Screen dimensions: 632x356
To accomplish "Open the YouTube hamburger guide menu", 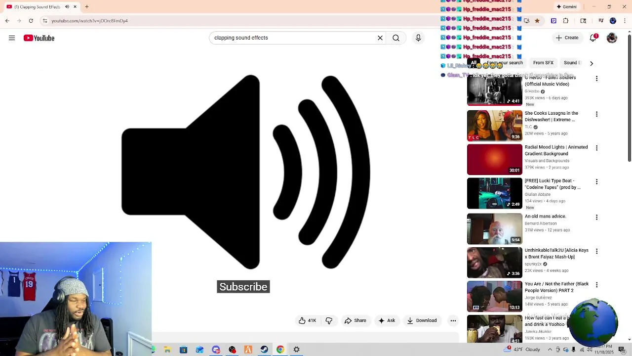I will click(12, 38).
